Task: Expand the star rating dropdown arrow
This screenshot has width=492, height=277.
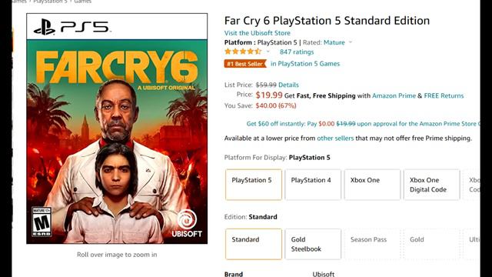Action: click(x=268, y=52)
